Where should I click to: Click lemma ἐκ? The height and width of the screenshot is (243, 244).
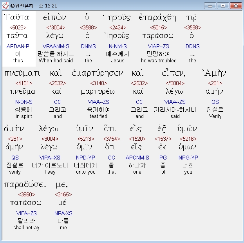(x=162, y=147)
